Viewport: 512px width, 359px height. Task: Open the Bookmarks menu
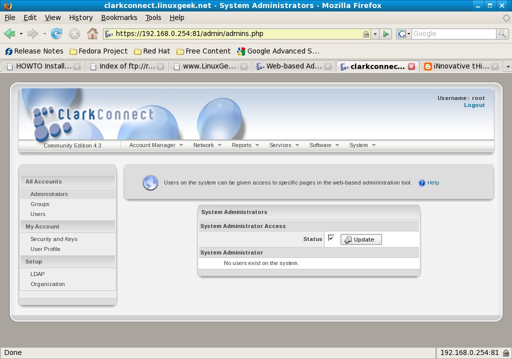coord(119,17)
